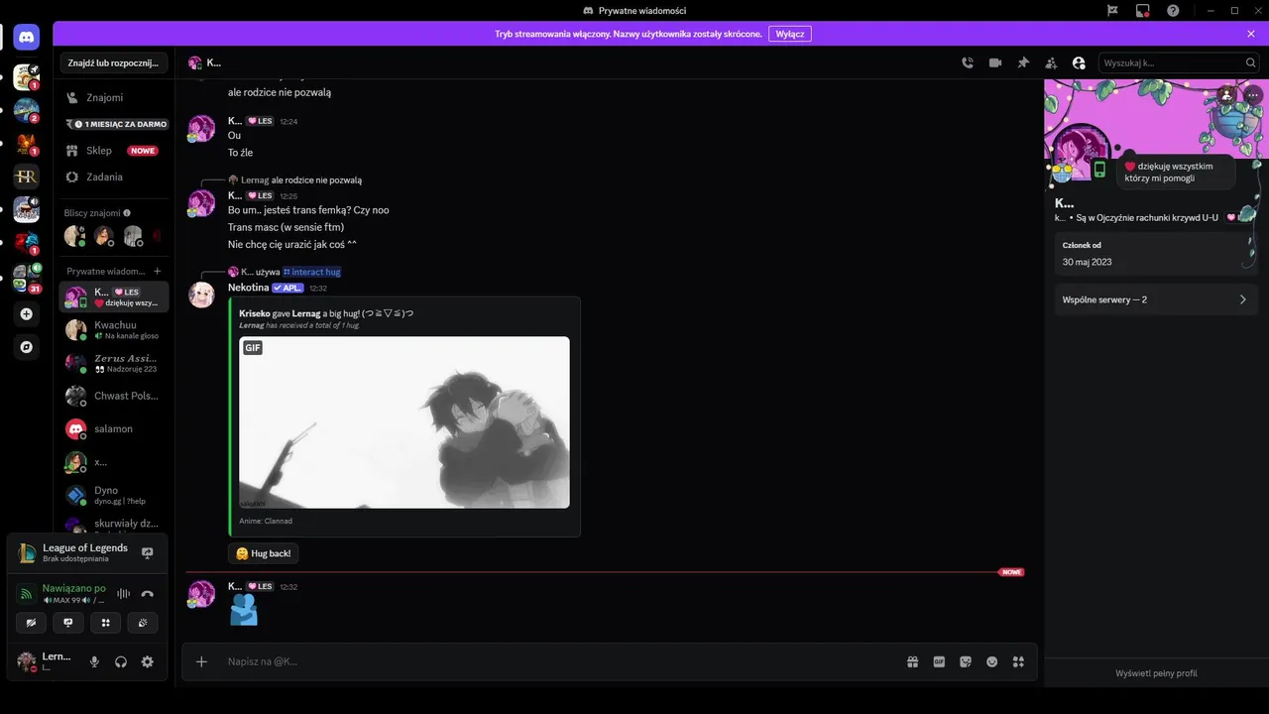Open voice connection signal details icon
The image size is (1269, 714).
(27, 594)
